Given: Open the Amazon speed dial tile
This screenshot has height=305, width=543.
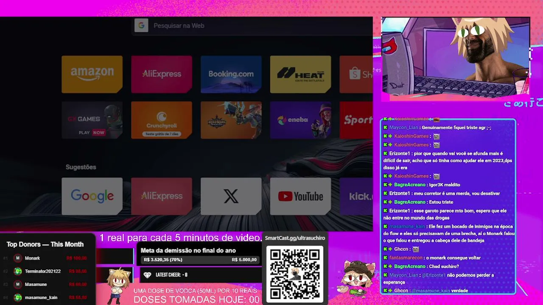Looking at the screenshot, I should click(92, 74).
